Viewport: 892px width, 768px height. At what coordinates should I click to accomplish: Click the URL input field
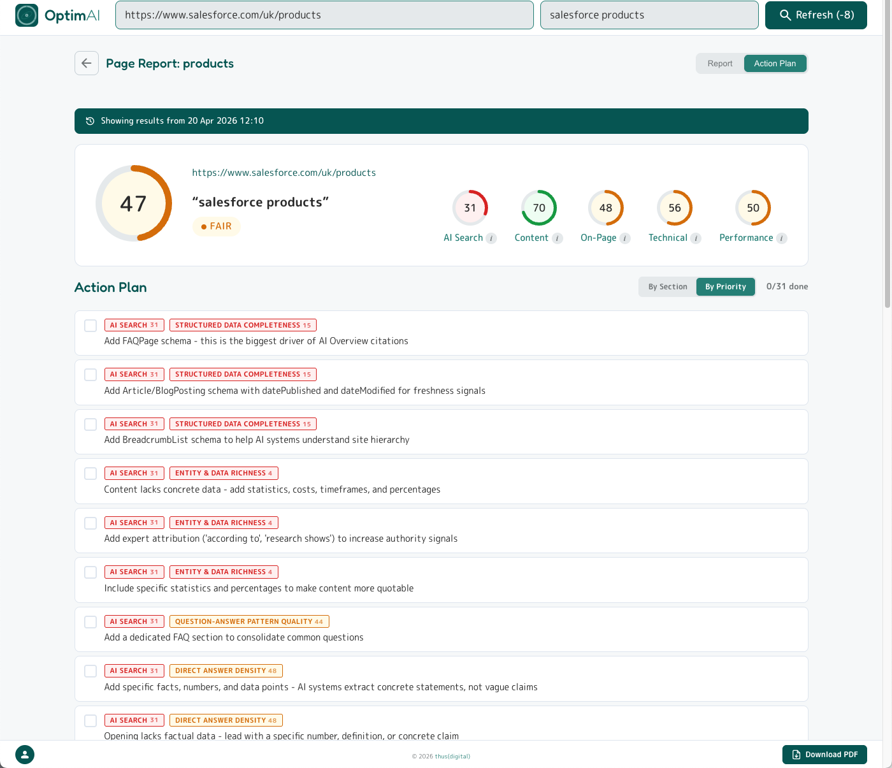(x=324, y=15)
